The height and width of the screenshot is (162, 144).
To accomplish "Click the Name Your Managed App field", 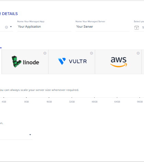I will point(44,27).
